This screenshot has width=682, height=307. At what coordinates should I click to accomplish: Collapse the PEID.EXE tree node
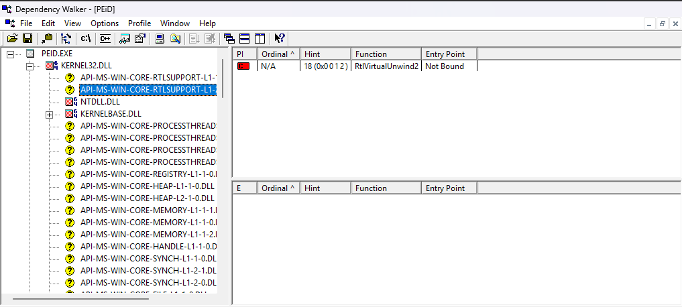pyautogui.click(x=11, y=54)
